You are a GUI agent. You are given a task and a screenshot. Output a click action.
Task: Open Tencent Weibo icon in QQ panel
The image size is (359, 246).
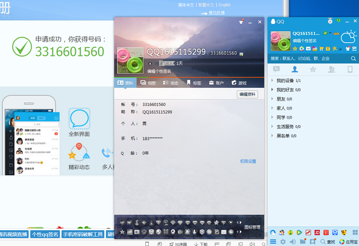tap(301, 49)
